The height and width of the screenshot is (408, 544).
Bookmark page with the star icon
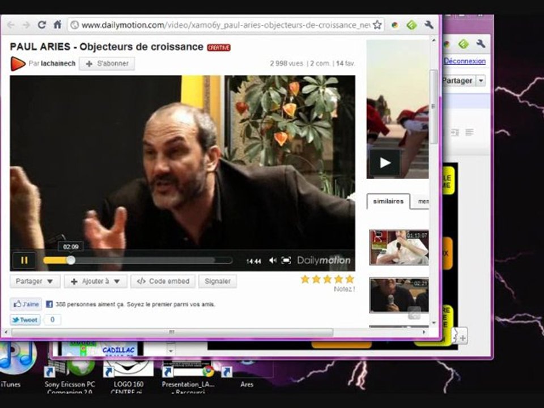pyautogui.click(x=377, y=25)
